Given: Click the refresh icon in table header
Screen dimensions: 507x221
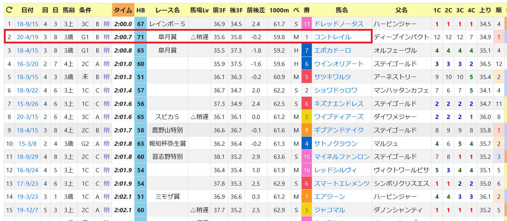Looking at the screenshot, I should coord(9,10).
